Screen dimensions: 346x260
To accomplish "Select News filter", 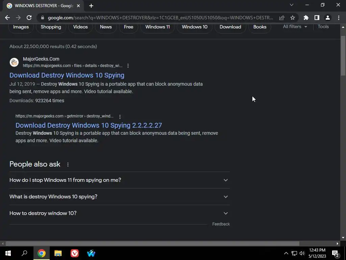I will (x=106, y=27).
